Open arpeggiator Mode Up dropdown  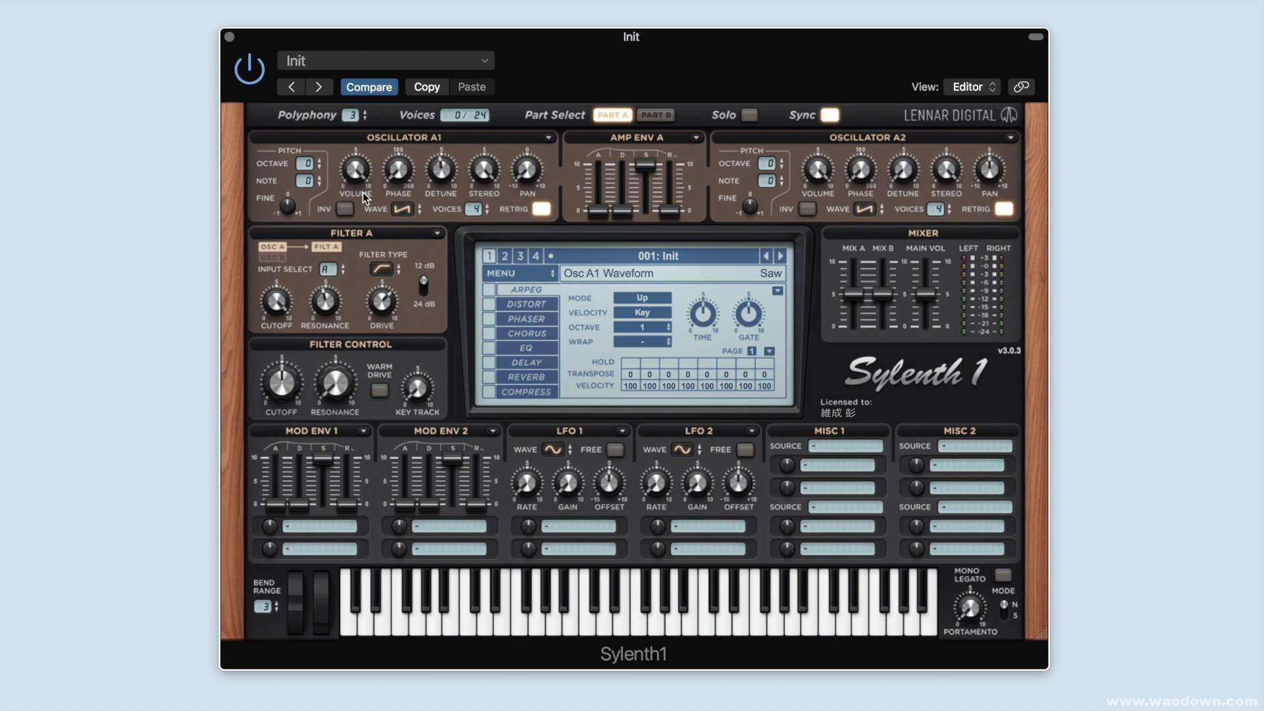tap(643, 298)
